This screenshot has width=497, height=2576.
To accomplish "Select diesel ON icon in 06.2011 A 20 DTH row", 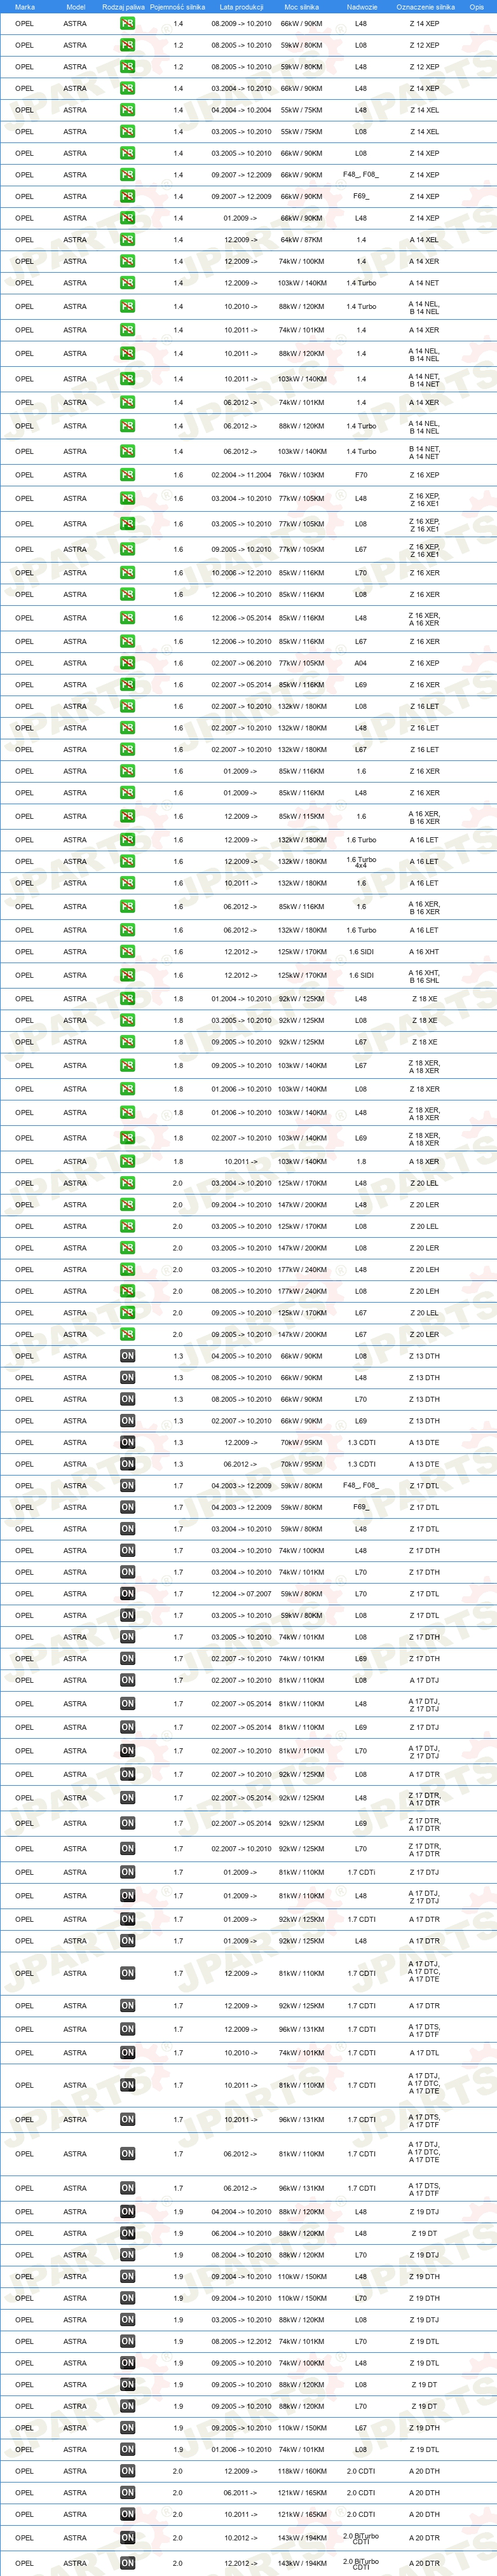I will [127, 2493].
